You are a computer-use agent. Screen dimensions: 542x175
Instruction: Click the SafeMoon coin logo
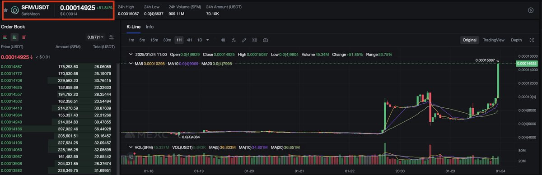tap(14, 10)
